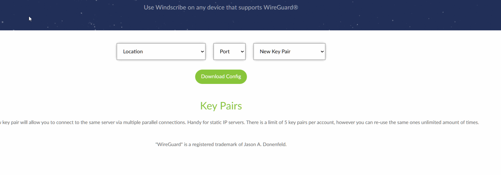501x175 pixels.
Task: Click the Location dropdown chevron arrow
Action: click(x=202, y=52)
